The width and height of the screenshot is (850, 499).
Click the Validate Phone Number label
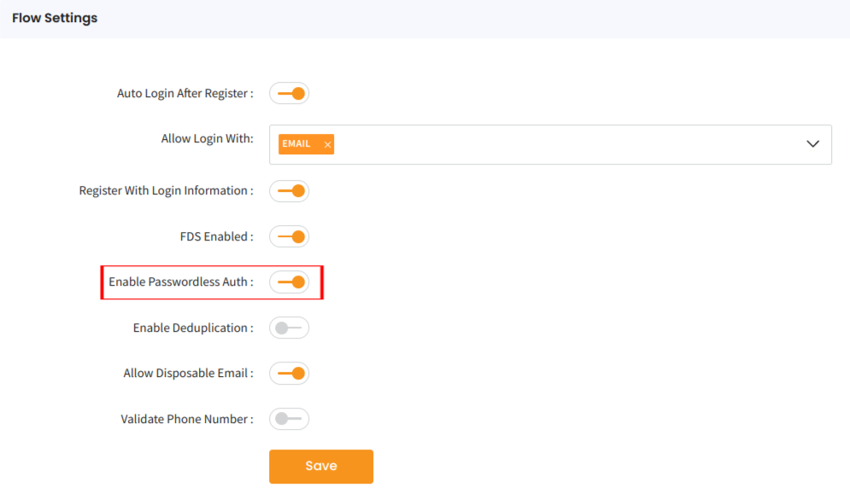(186, 419)
